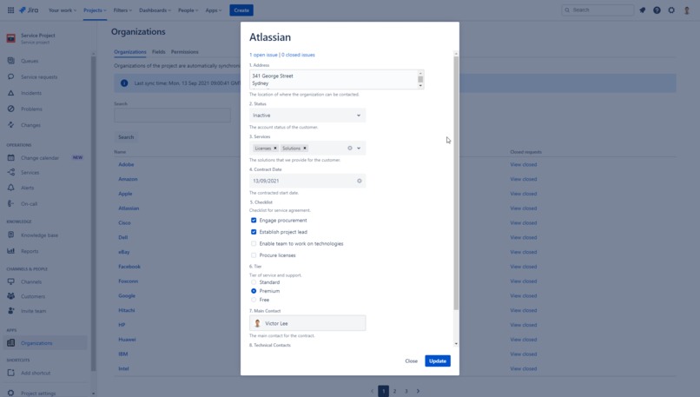Uncheck Engage procurement checkbox
The image size is (700, 397).
[x=254, y=220]
